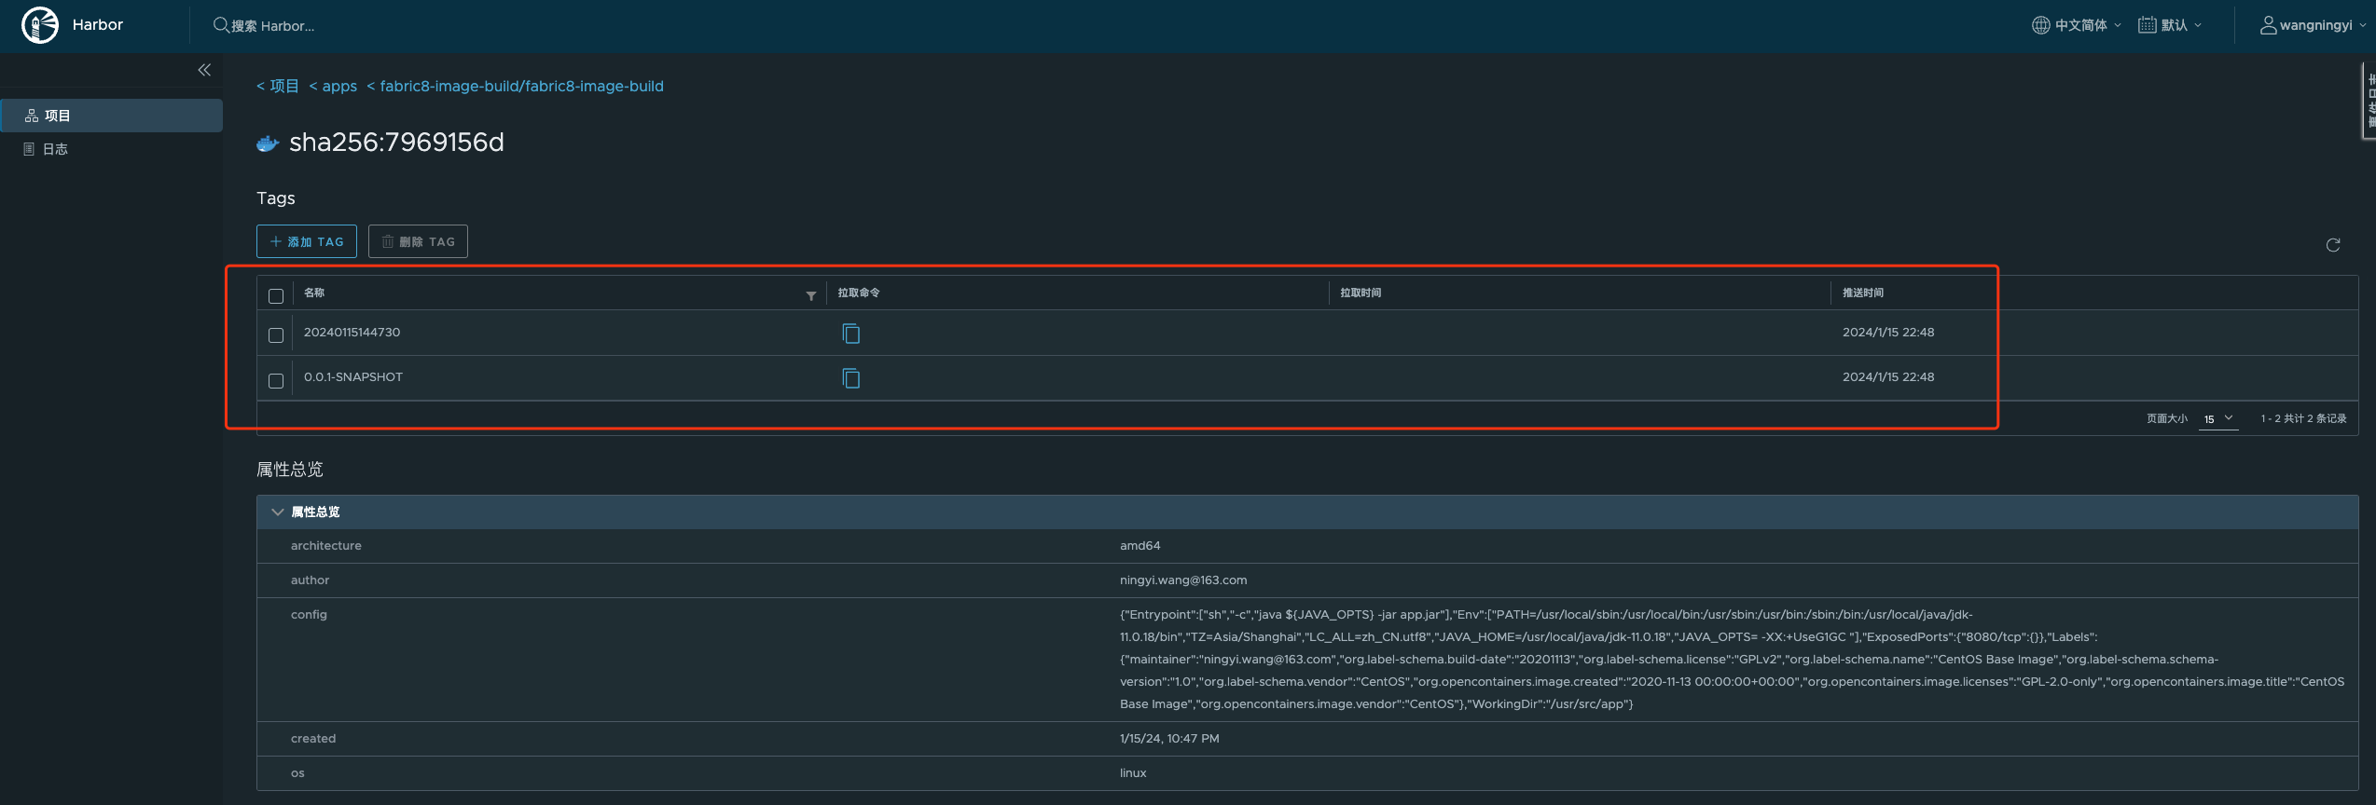Click the architecture value amd64
This screenshot has width=2376, height=805.
tap(1140, 546)
